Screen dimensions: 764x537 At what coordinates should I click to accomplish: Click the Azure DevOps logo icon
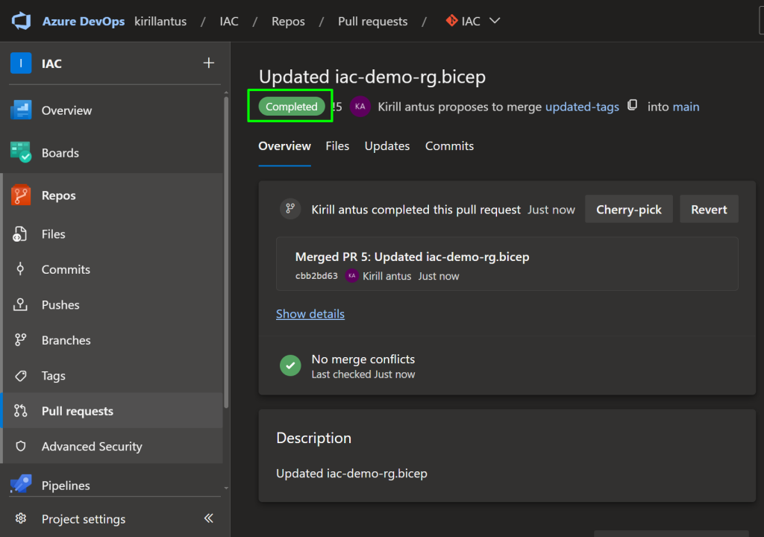tap(21, 21)
